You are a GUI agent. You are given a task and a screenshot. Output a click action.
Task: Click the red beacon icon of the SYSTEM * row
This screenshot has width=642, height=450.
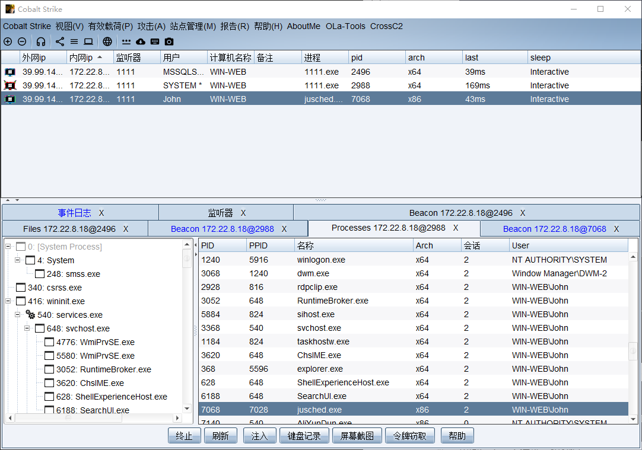click(x=10, y=85)
